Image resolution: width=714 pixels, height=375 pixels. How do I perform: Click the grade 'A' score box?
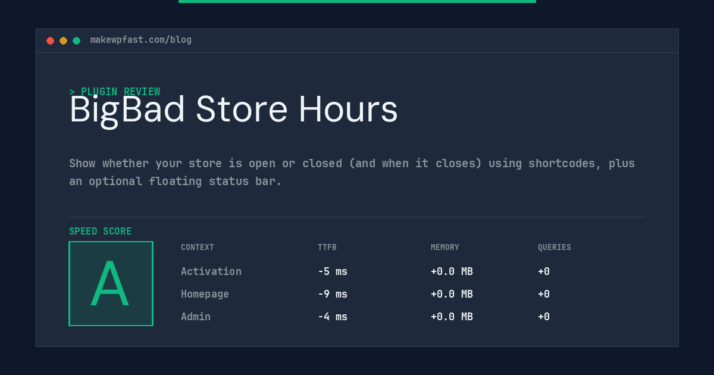[x=111, y=283]
